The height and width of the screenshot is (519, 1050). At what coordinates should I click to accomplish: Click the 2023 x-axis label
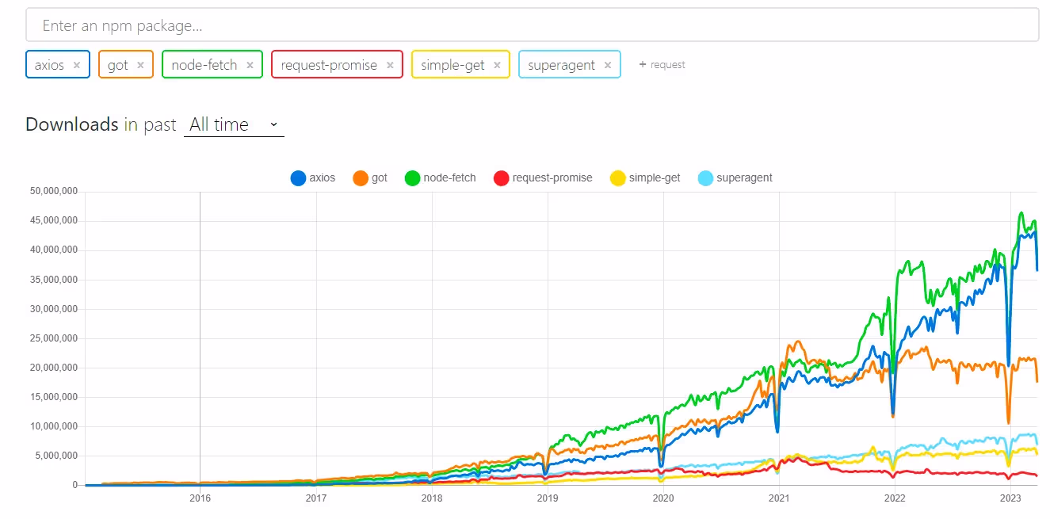point(1010,498)
